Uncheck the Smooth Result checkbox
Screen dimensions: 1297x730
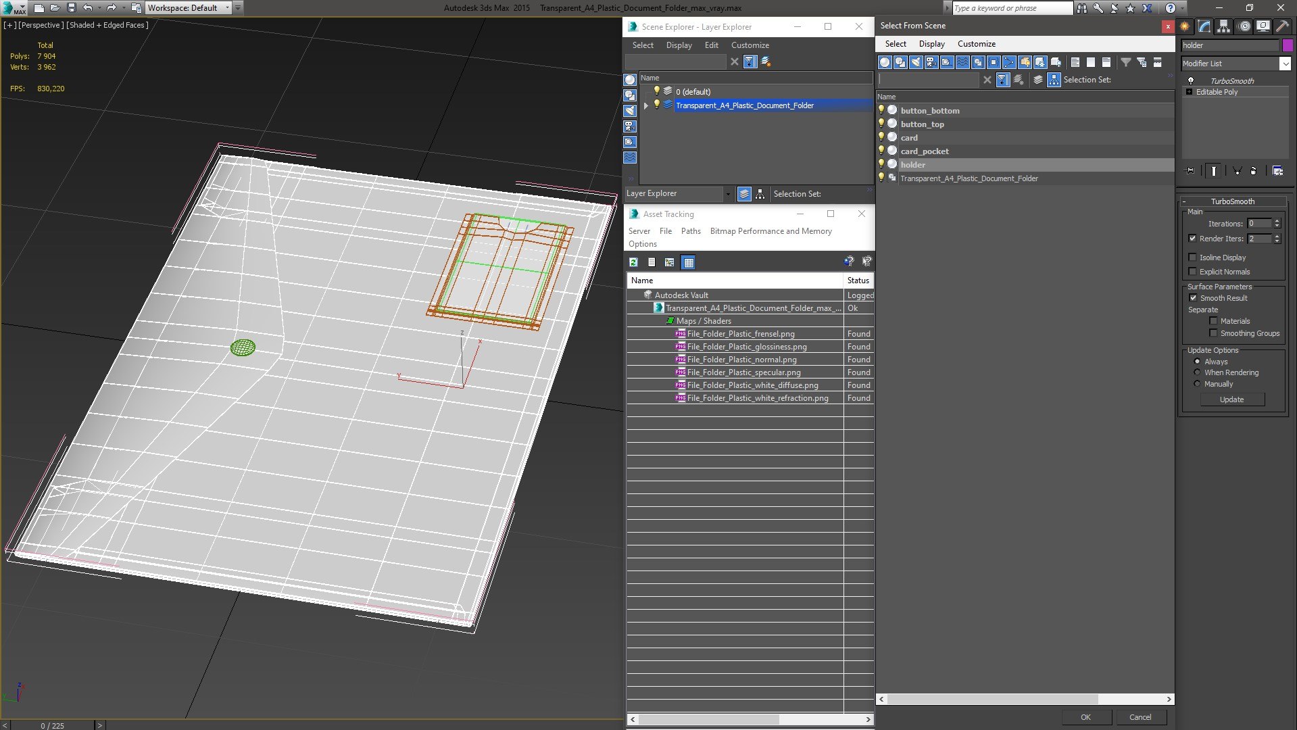1193,298
